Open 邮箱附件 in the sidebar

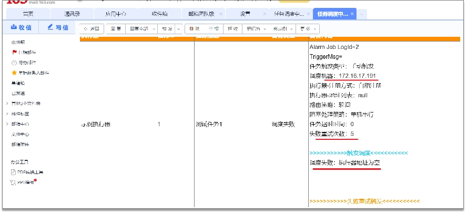[21, 145]
